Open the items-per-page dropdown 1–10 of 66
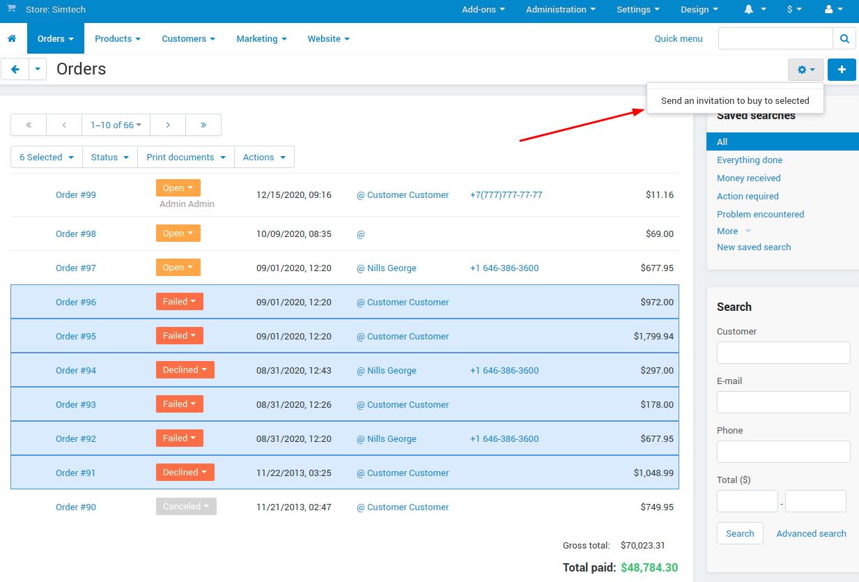 coord(116,125)
